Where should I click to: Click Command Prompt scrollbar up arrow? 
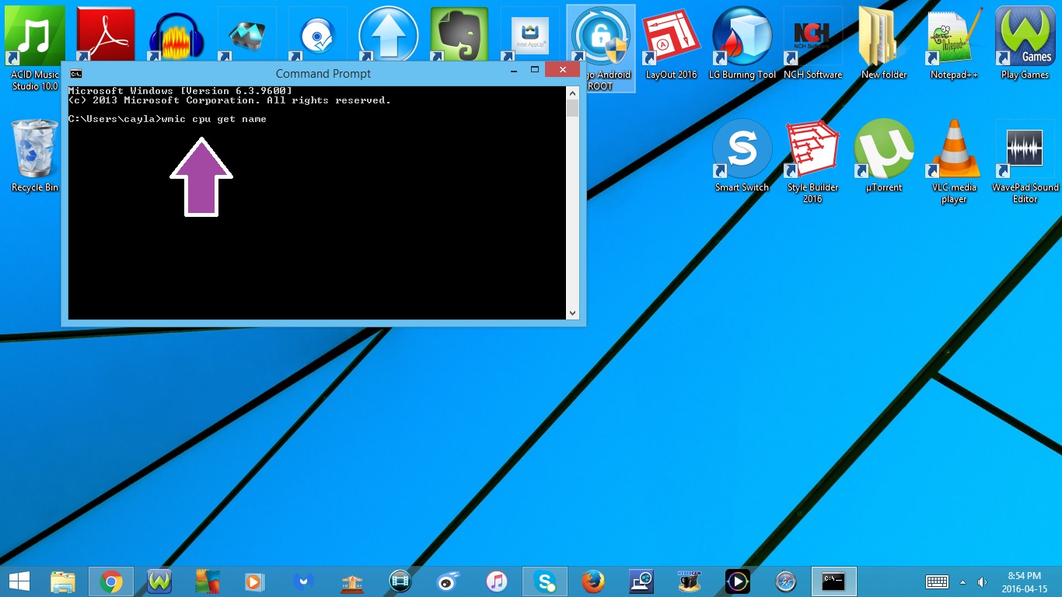click(573, 93)
